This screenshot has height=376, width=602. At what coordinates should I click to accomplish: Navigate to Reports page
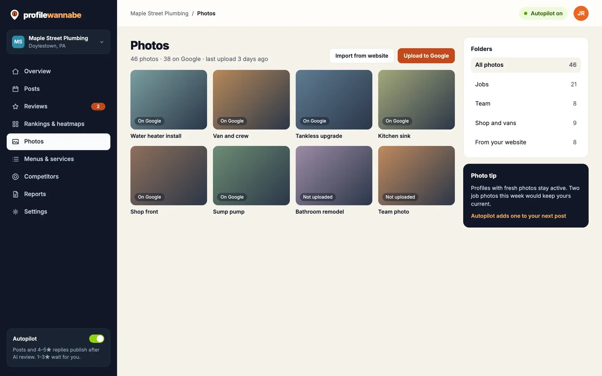58,194
